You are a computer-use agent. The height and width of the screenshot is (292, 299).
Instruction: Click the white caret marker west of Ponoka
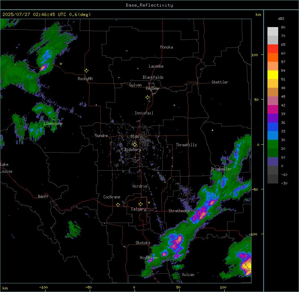click(127, 51)
